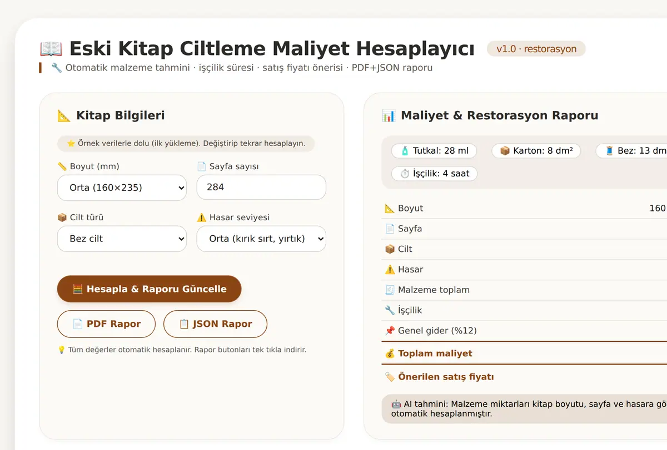Click the pushpin icon in Genel gider row
Viewport: 667px width, 450px height.
pos(390,331)
